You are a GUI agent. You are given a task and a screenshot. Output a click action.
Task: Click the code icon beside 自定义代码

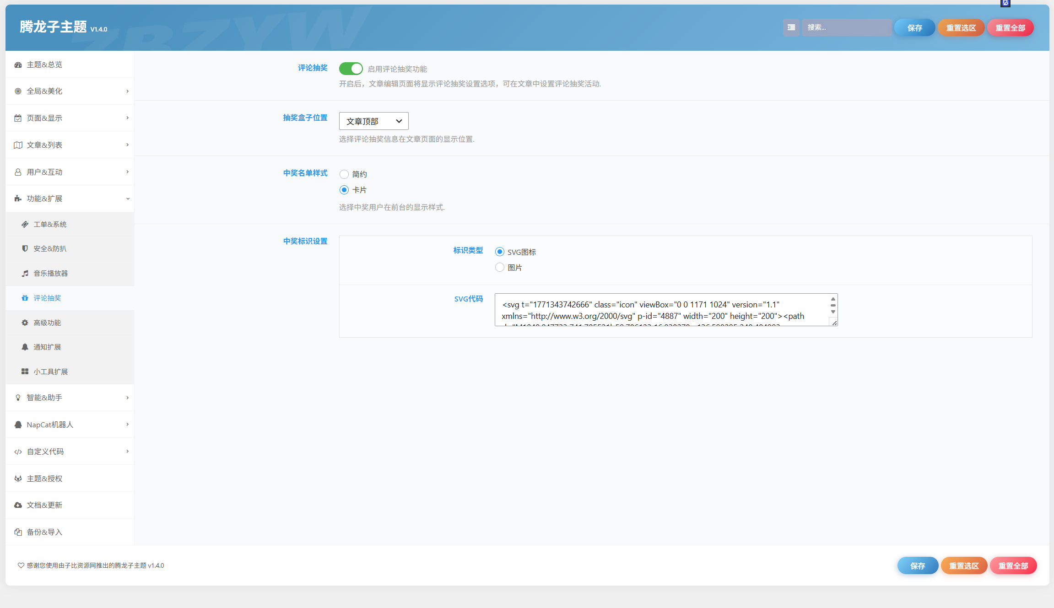tap(18, 452)
